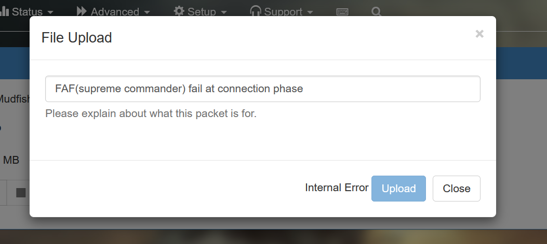This screenshot has height=244, width=547.
Task: Expand the Status dropdown caret
Action: [x=50, y=12]
